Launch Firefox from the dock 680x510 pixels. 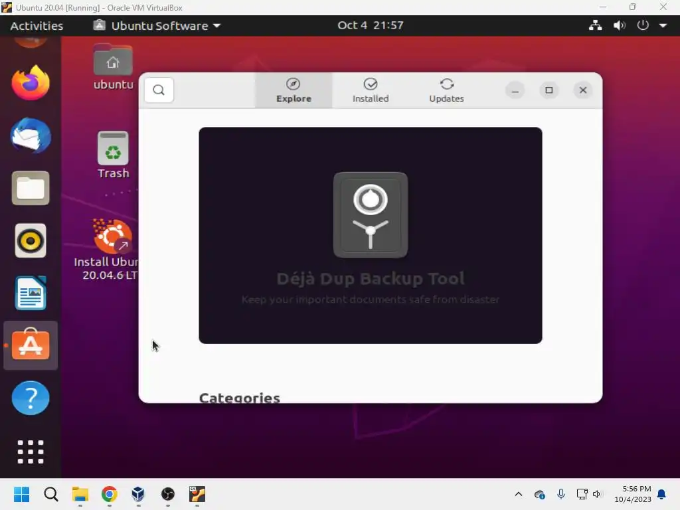tap(31, 83)
